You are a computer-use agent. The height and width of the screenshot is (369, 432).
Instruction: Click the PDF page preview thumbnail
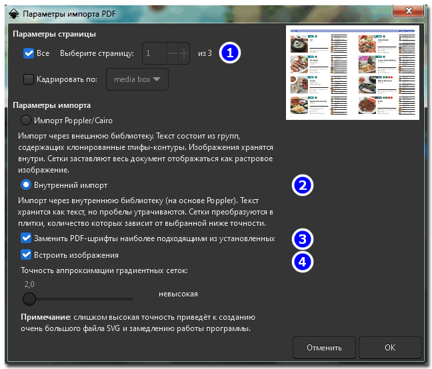point(353,73)
